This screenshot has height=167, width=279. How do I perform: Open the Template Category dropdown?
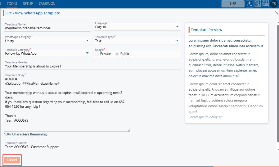pos(87,53)
